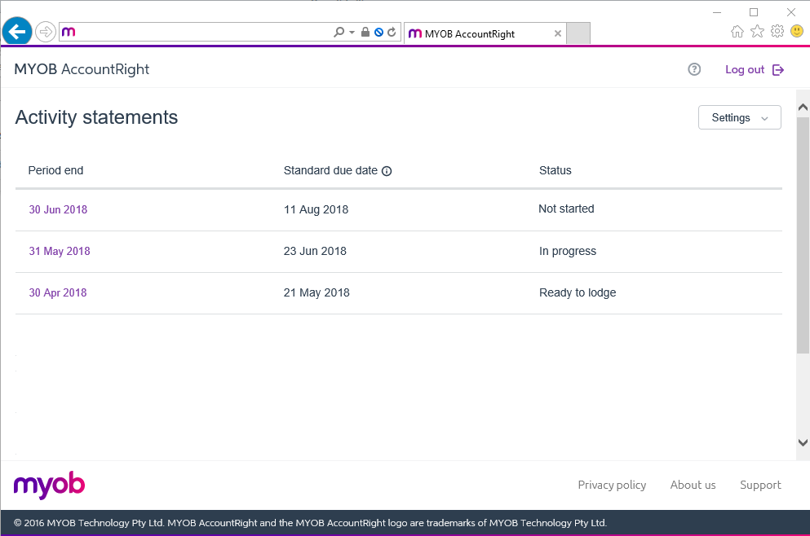Close the MYOB AccountRight tab

pyautogui.click(x=558, y=34)
